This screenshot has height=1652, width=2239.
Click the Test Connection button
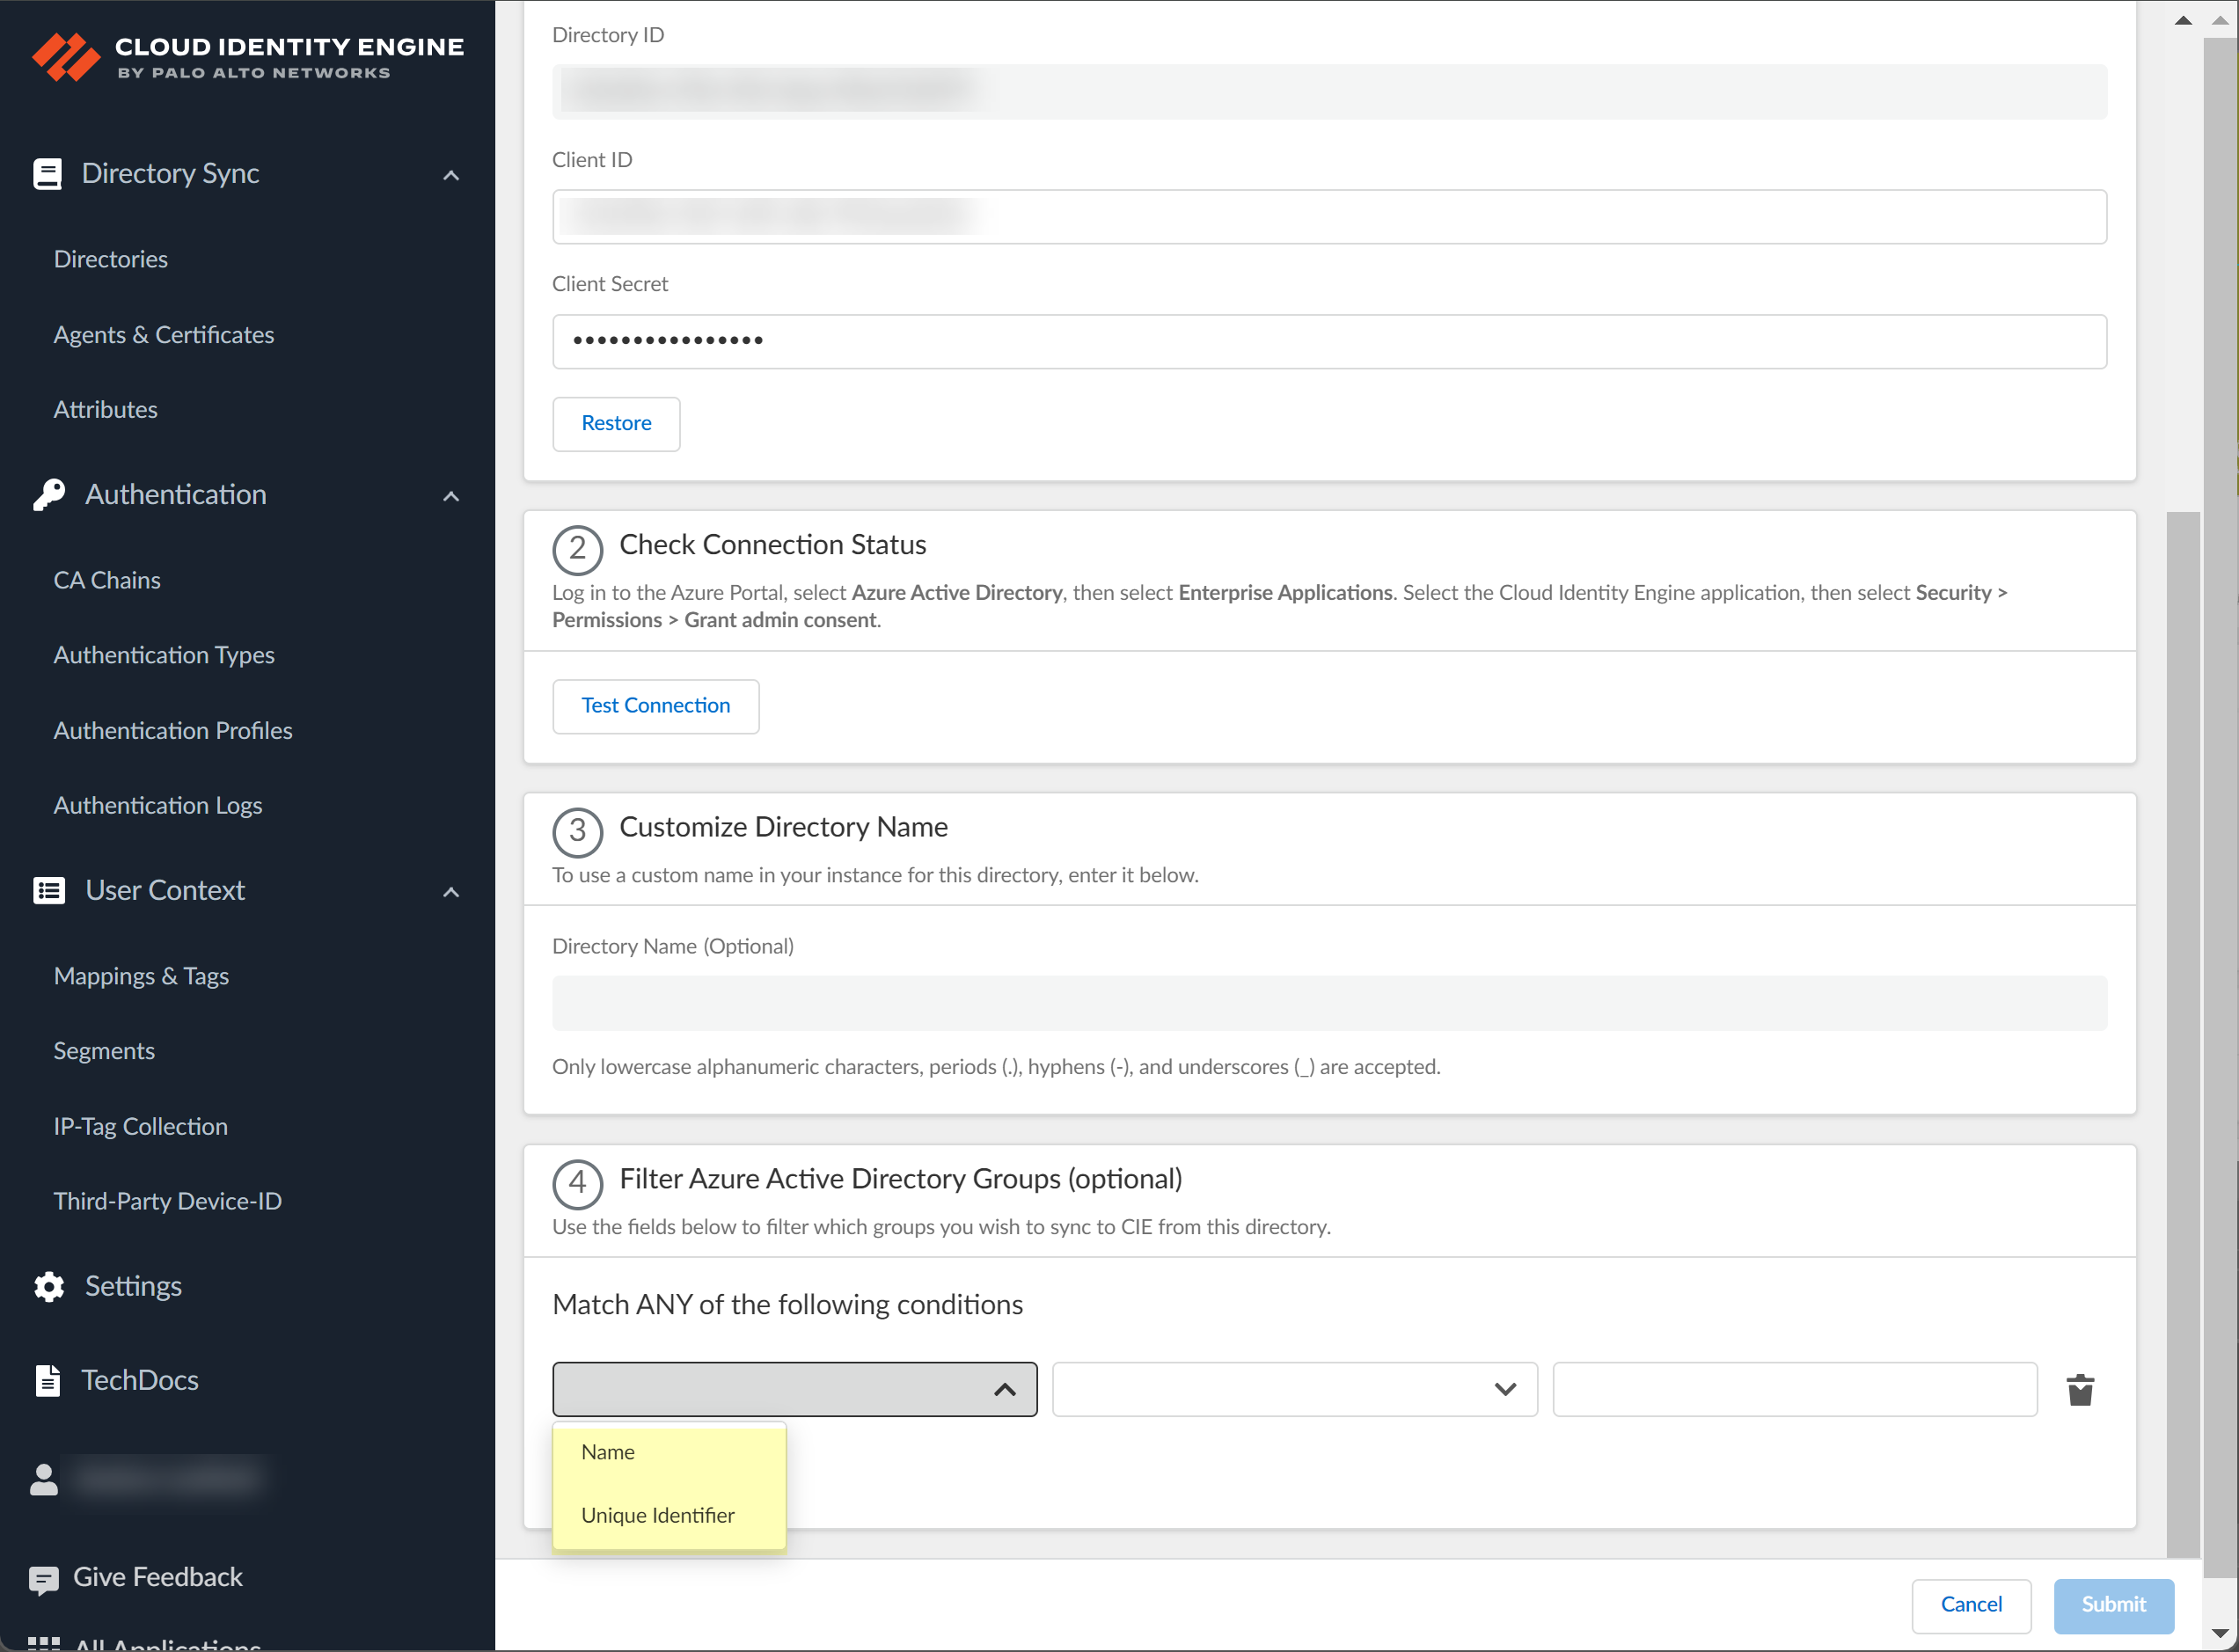click(655, 706)
